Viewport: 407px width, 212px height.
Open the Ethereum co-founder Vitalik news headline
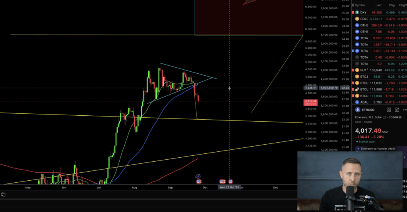[x=378, y=149]
